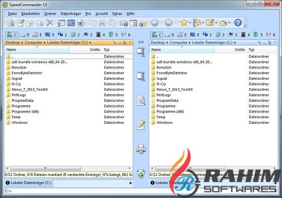Viewport: 282px width, 198px height.
Task: Sort right pane by Typ column header
Action: (x=262, y=50)
